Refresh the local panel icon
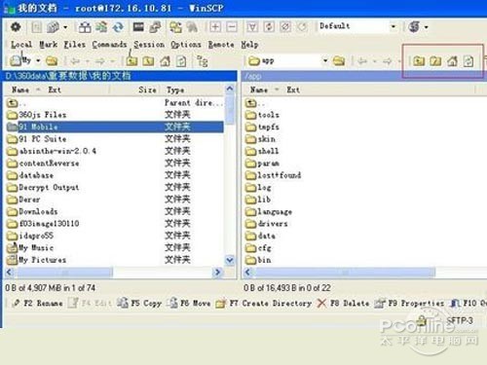This screenshot has height=365, width=487. click(181, 61)
